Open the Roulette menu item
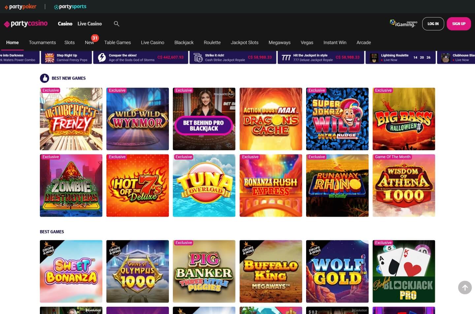Viewport: 475px width, 314px height. pos(212,43)
